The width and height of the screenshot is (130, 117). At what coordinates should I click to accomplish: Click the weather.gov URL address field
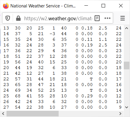pos(58,18)
